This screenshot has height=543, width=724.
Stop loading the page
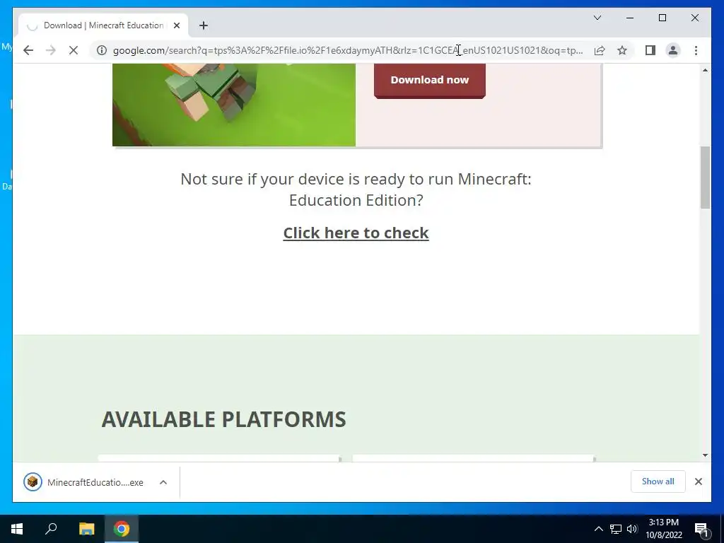(x=74, y=50)
